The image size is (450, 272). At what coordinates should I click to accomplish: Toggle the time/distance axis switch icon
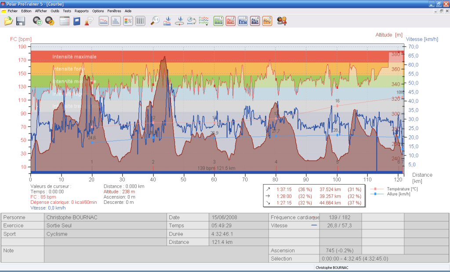click(192, 21)
